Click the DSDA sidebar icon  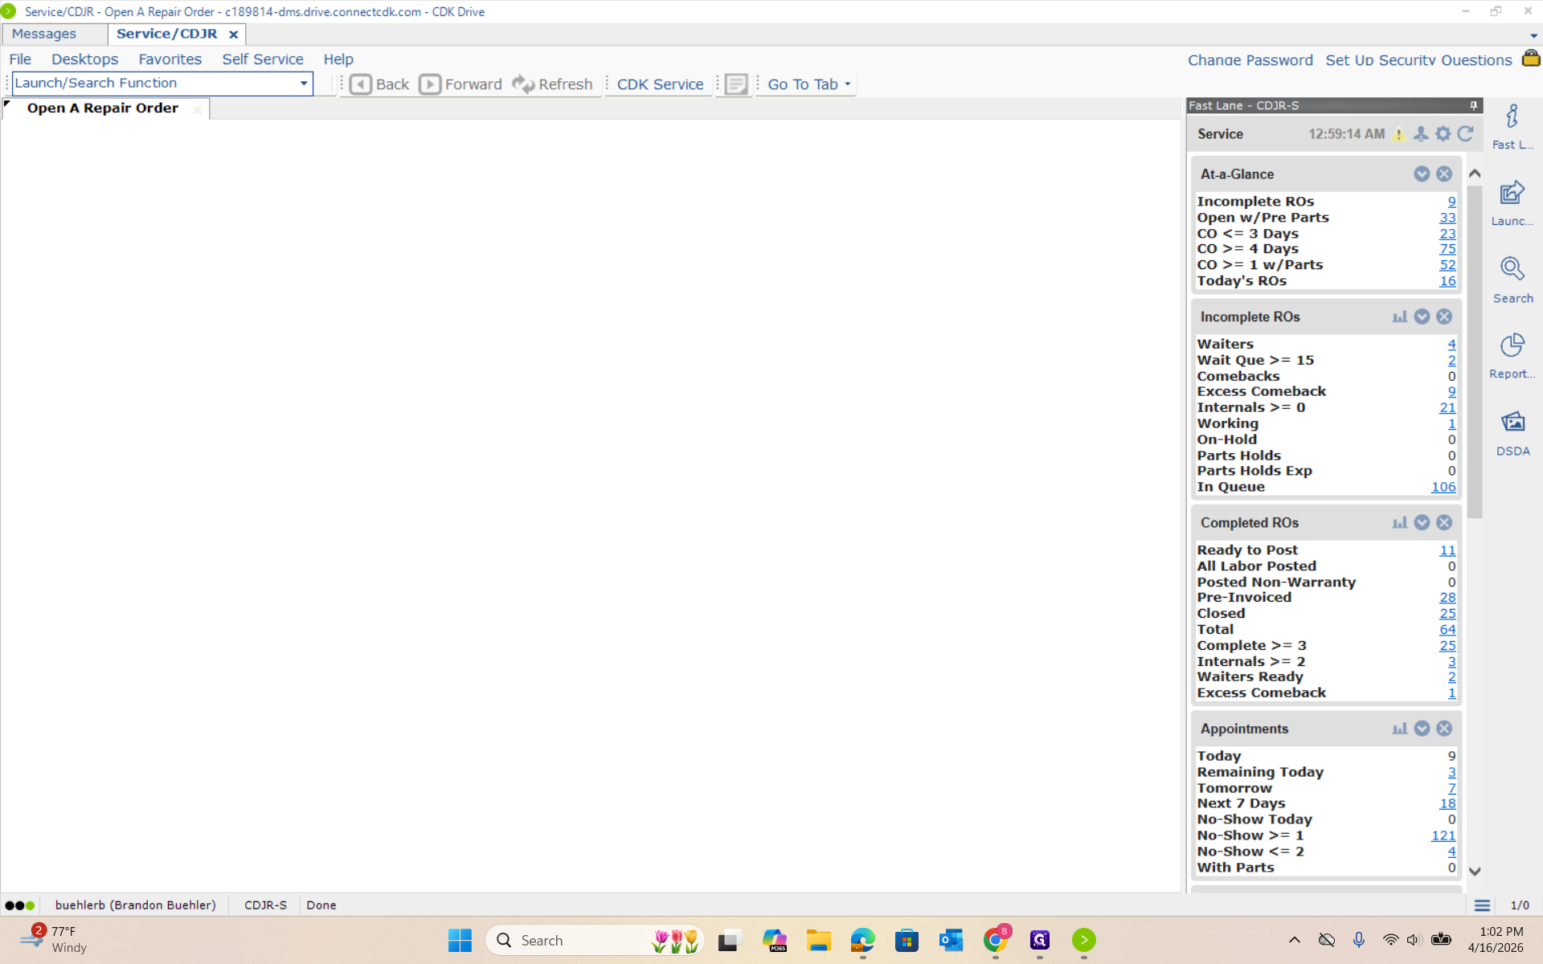[1512, 423]
